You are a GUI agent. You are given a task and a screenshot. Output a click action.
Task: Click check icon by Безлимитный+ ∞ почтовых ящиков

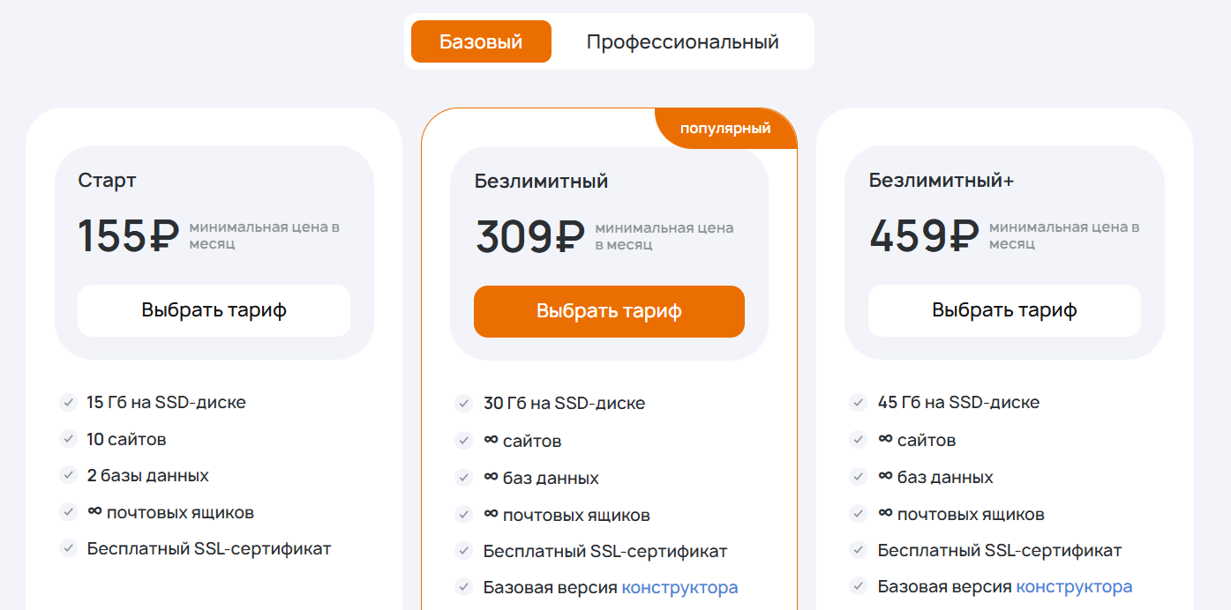pyautogui.click(x=858, y=514)
